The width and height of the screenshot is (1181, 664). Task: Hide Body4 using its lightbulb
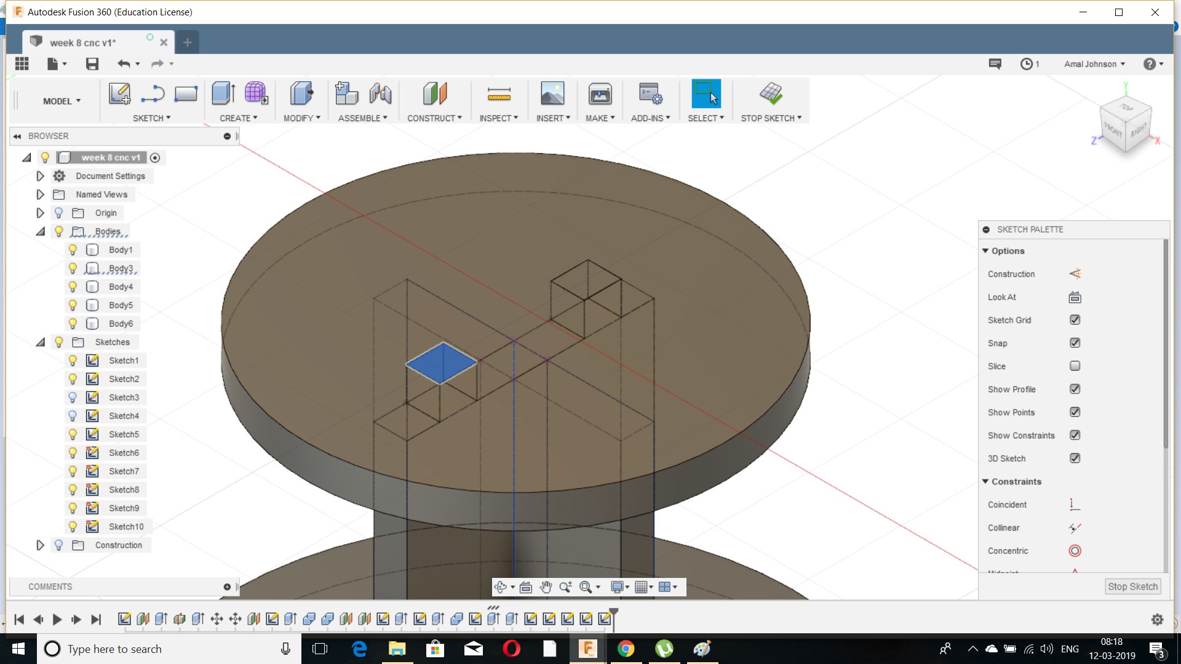pos(73,287)
